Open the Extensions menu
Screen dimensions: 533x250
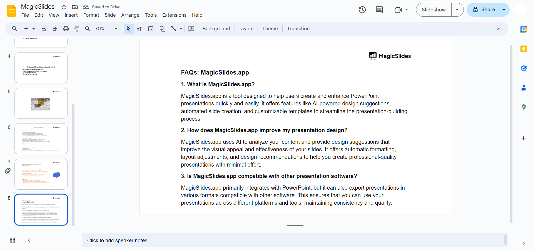174,15
